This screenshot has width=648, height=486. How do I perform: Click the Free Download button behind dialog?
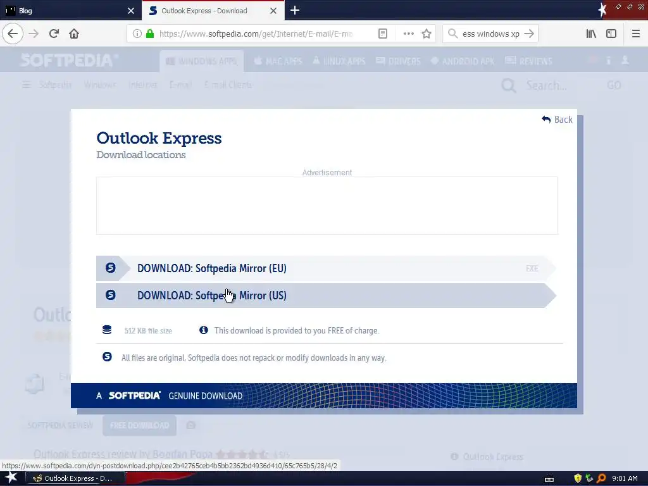pyautogui.click(x=139, y=425)
